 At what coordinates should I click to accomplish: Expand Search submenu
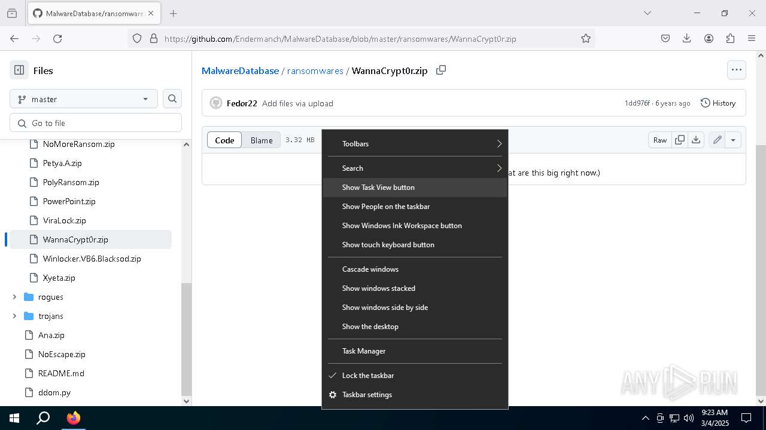pos(415,168)
